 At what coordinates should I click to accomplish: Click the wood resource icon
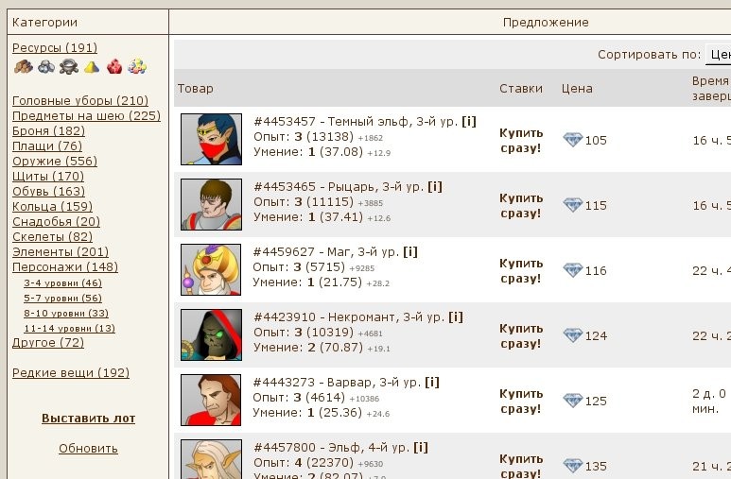[x=23, y=67]
